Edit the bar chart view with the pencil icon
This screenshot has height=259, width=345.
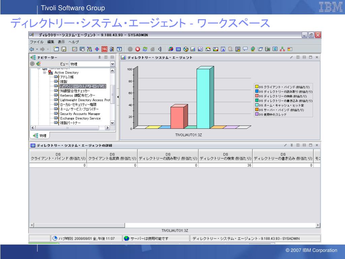pyautogui.click(x=291, y=57)
